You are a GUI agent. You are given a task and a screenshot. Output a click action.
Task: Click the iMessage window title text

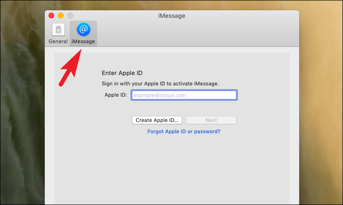[171, 15]
